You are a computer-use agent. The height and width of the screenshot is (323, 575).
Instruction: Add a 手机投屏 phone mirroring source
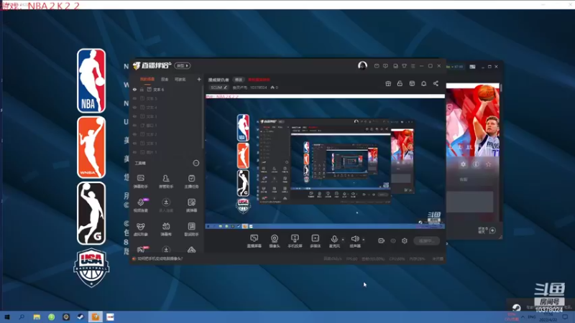[x=295, y=241]
